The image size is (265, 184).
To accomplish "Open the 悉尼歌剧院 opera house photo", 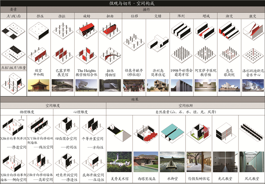I will click(228, 85).
